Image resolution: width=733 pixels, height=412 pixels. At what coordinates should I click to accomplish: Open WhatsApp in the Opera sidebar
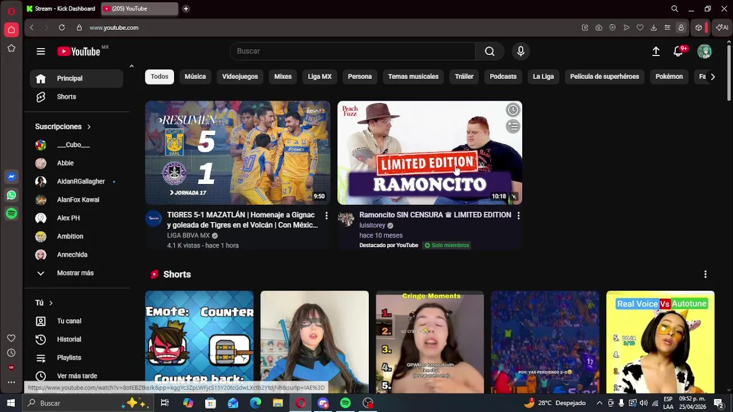tap(11, 195)
